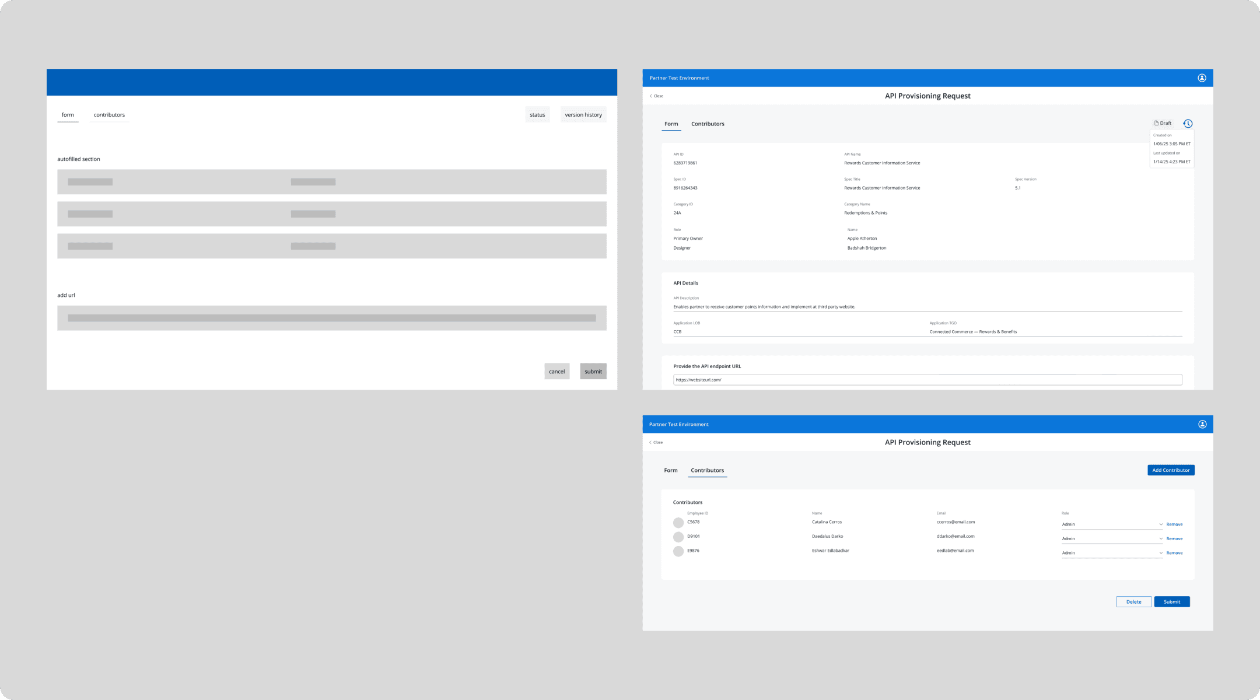Screen dimensions: 1260x700
Task: Click Catalina Cerros's avatar circle
Action: click(678, 523)
